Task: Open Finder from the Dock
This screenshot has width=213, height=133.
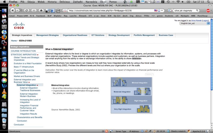Action: click(x=4, y=11)
